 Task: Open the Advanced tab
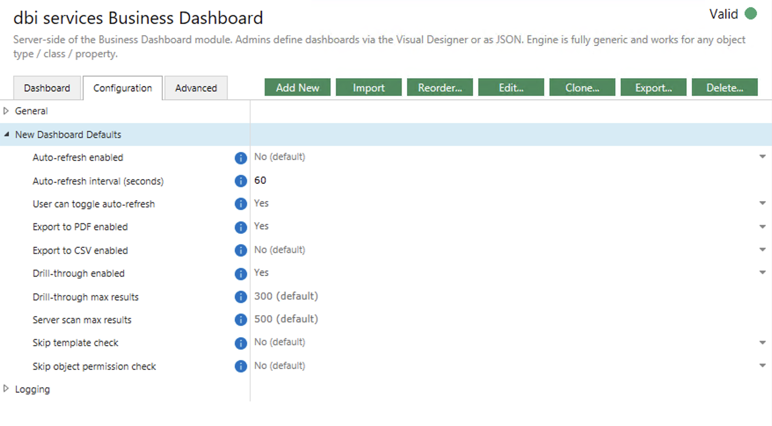pos(196,88)
